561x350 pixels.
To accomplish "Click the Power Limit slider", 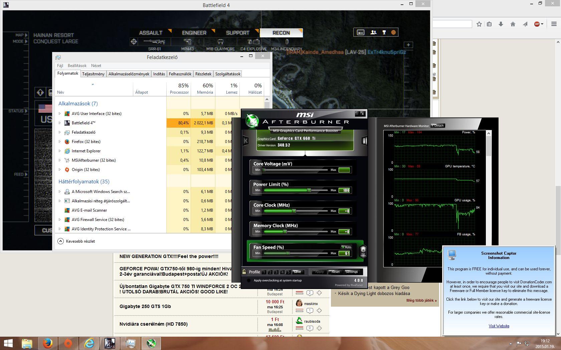I will click(x=296, y=190).
